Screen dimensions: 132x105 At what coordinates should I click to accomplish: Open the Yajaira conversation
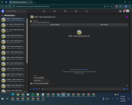[13, 58]
